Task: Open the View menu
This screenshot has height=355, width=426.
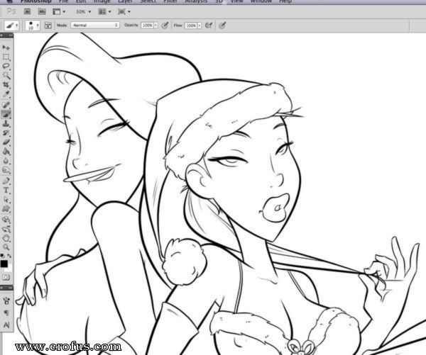Action: [236, 1]
